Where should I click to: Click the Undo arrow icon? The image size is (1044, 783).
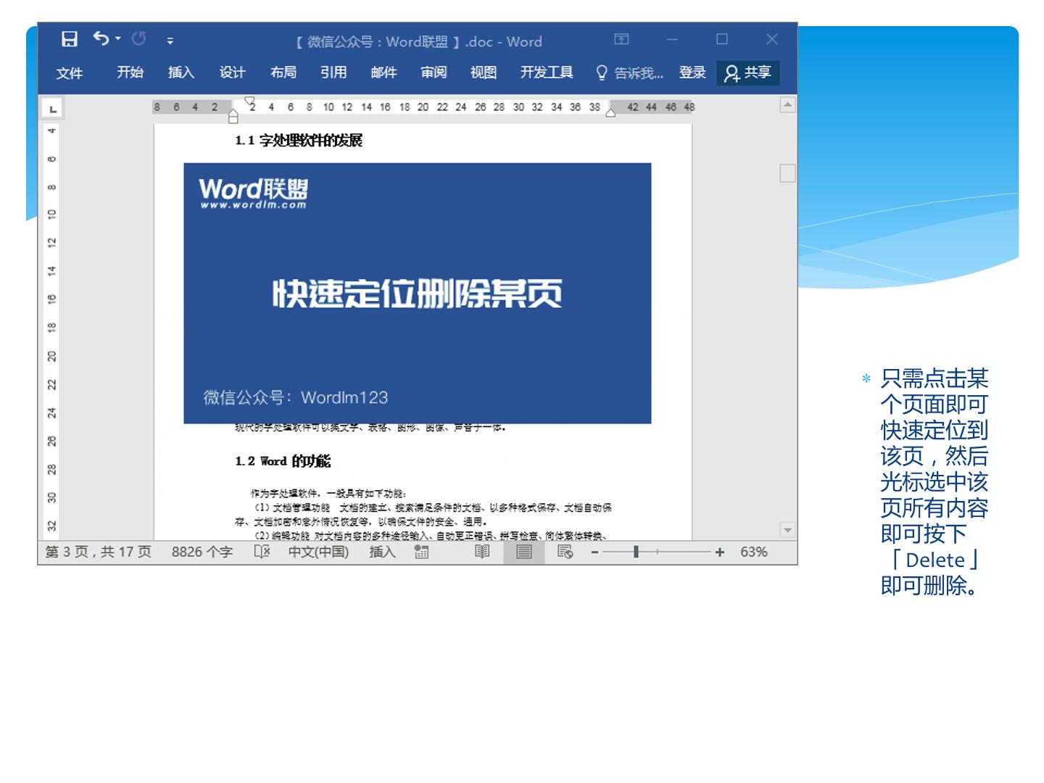101,38
